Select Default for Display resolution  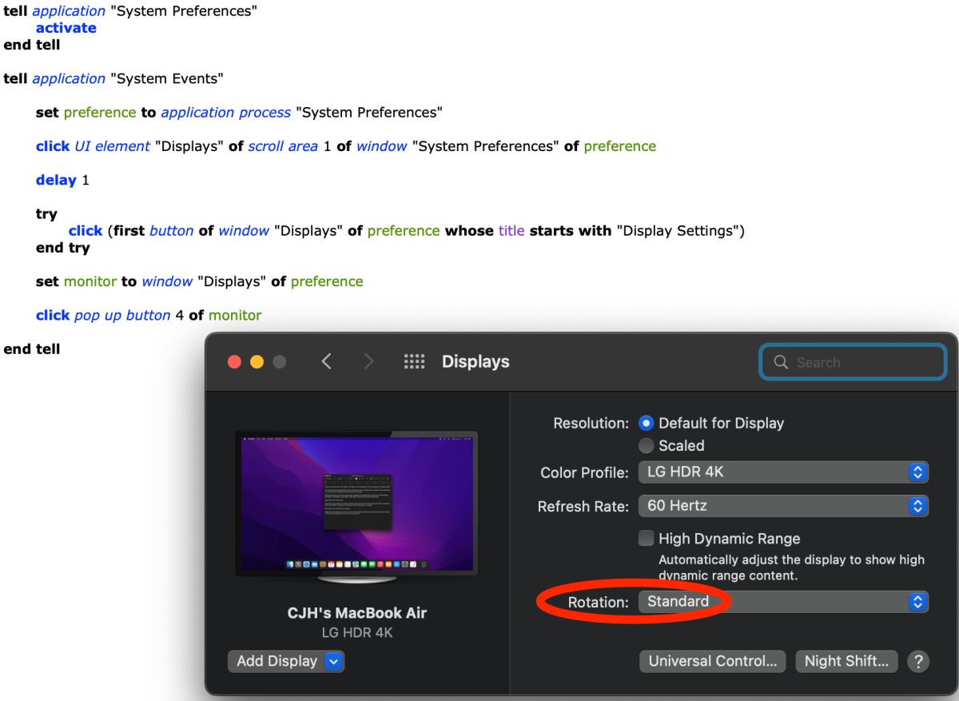[646, 423]
